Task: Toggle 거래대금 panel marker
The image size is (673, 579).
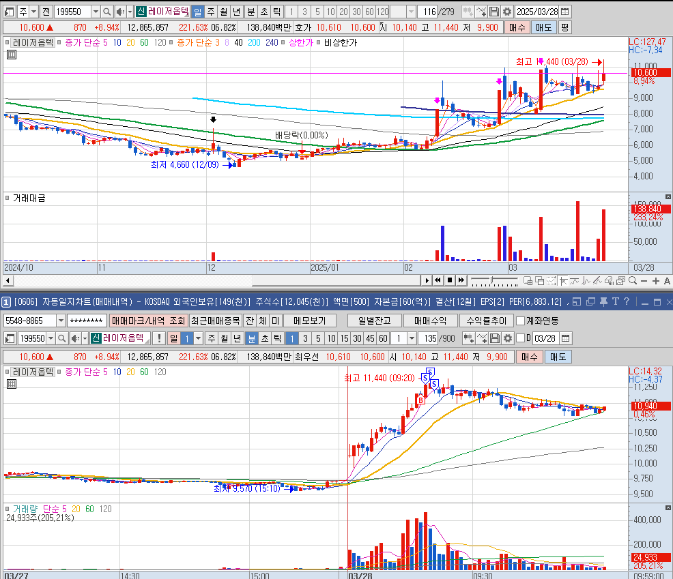Action: pyautogui.click(x=8, y=198)
